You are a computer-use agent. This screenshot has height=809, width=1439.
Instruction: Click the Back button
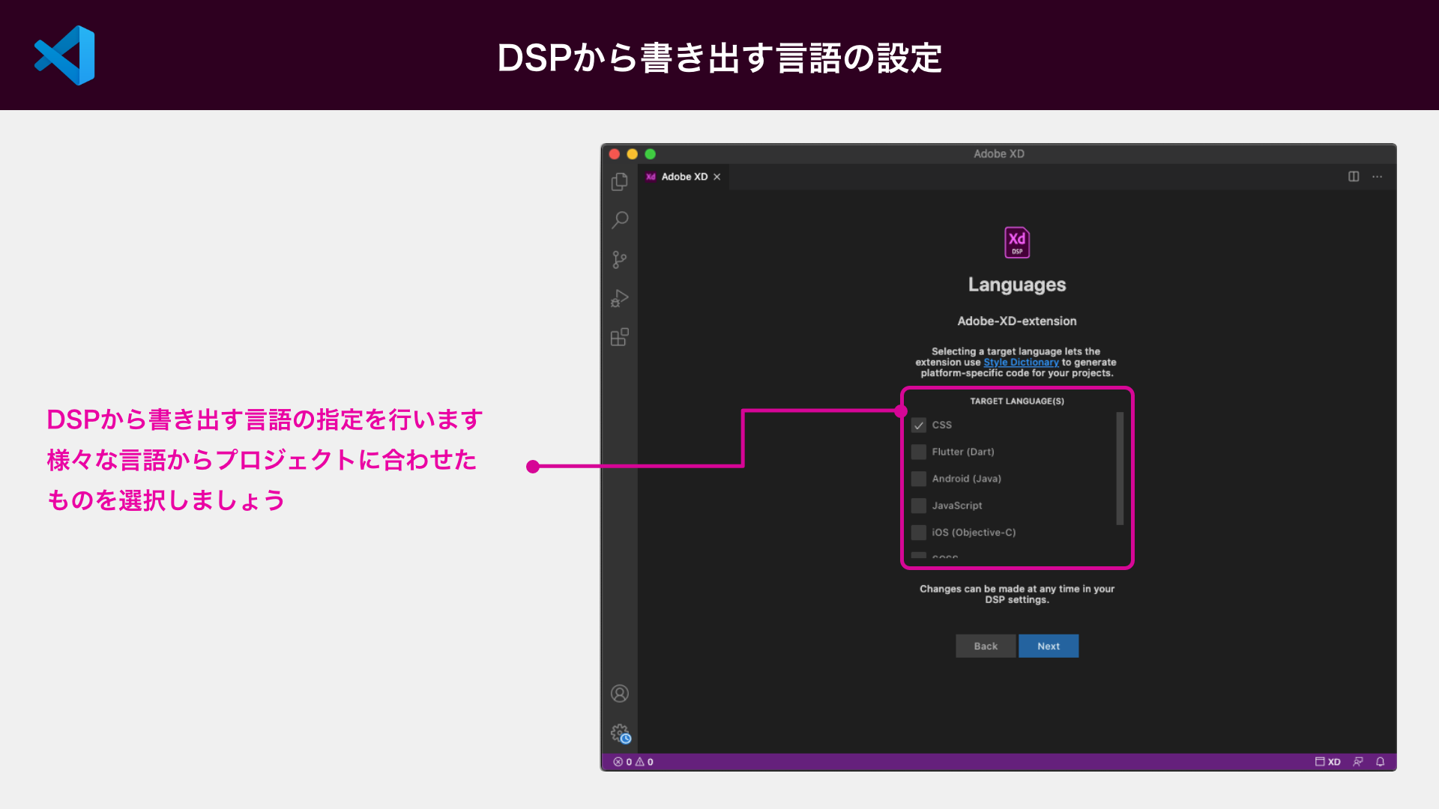point(986,646)
